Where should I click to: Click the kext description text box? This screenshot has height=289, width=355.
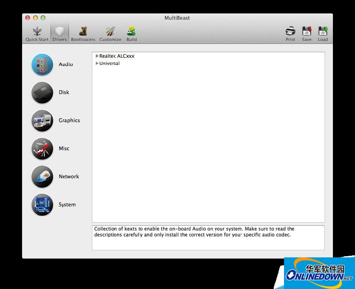208,238
